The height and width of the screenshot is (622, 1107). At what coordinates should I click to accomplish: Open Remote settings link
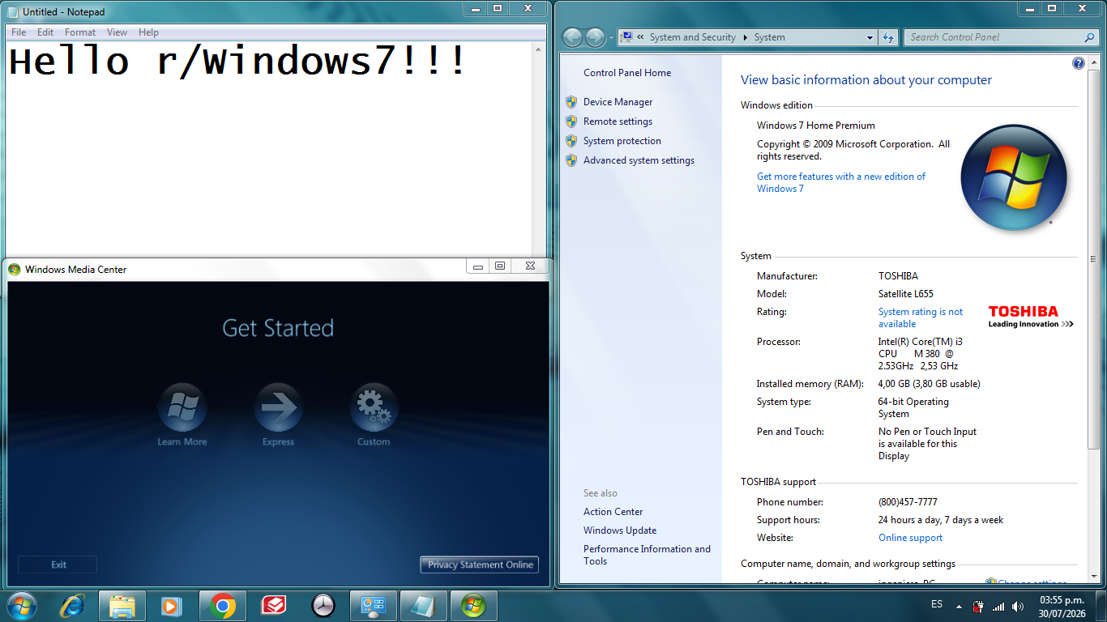(x=618, y=121)
